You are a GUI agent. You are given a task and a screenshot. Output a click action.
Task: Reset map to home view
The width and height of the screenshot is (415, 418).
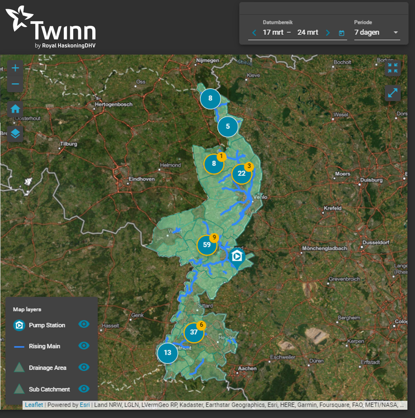(x=15, y=109)
